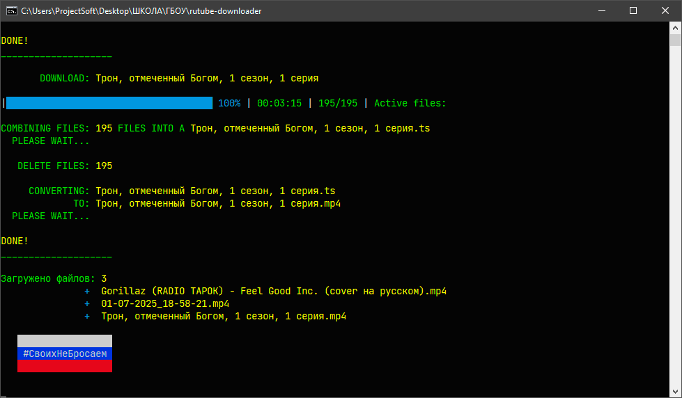Click the window title path text
682x398 pixels.
pyautogui.click(x=141, y=10)
